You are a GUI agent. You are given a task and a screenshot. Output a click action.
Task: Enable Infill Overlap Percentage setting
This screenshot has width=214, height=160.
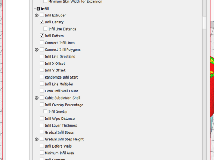[x=42, y=105]
